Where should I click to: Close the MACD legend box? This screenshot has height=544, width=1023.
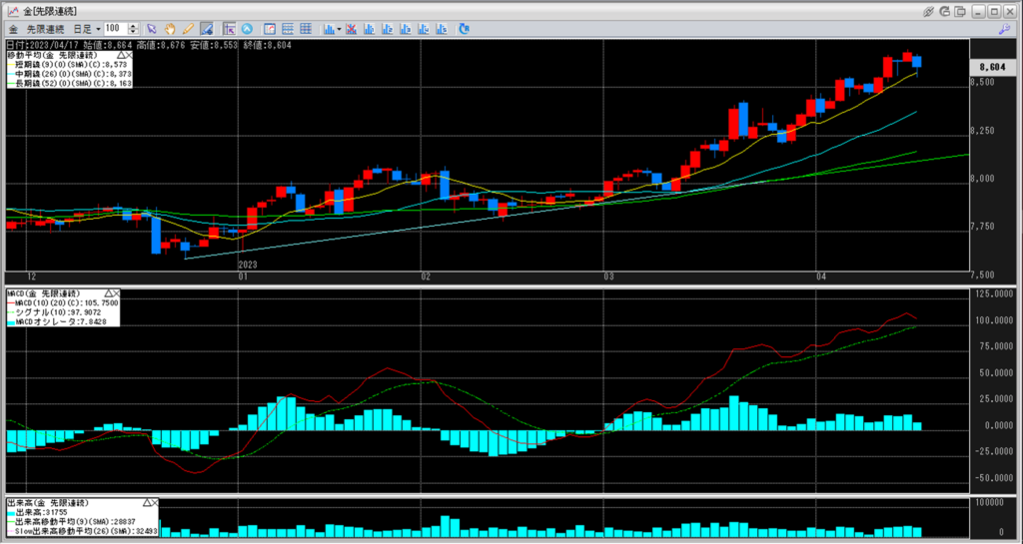(116, 291)
